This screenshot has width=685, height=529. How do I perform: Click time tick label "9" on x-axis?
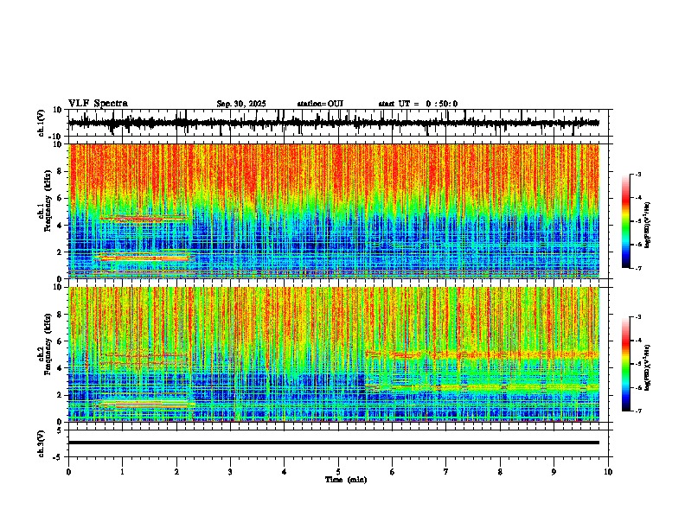554,472
